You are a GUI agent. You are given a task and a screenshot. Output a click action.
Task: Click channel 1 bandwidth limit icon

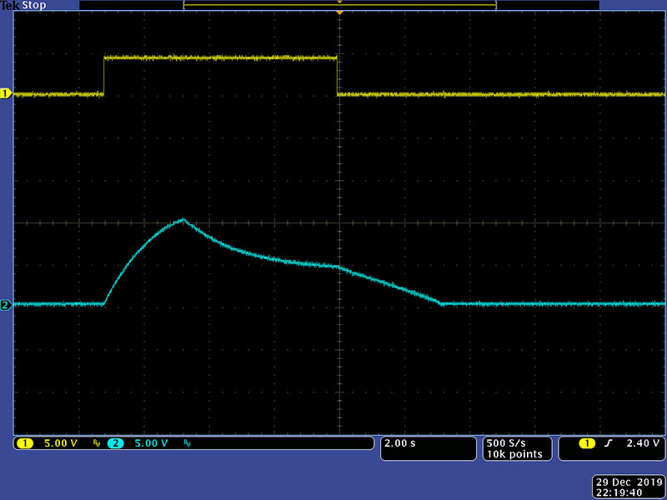(x=96, y=443)
